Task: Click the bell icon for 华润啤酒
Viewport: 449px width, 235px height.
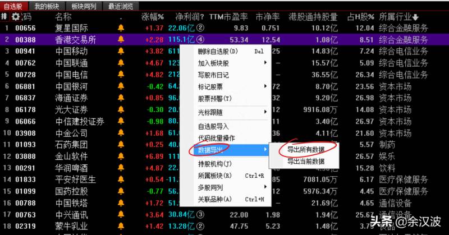Action: [x=121, y=168]
